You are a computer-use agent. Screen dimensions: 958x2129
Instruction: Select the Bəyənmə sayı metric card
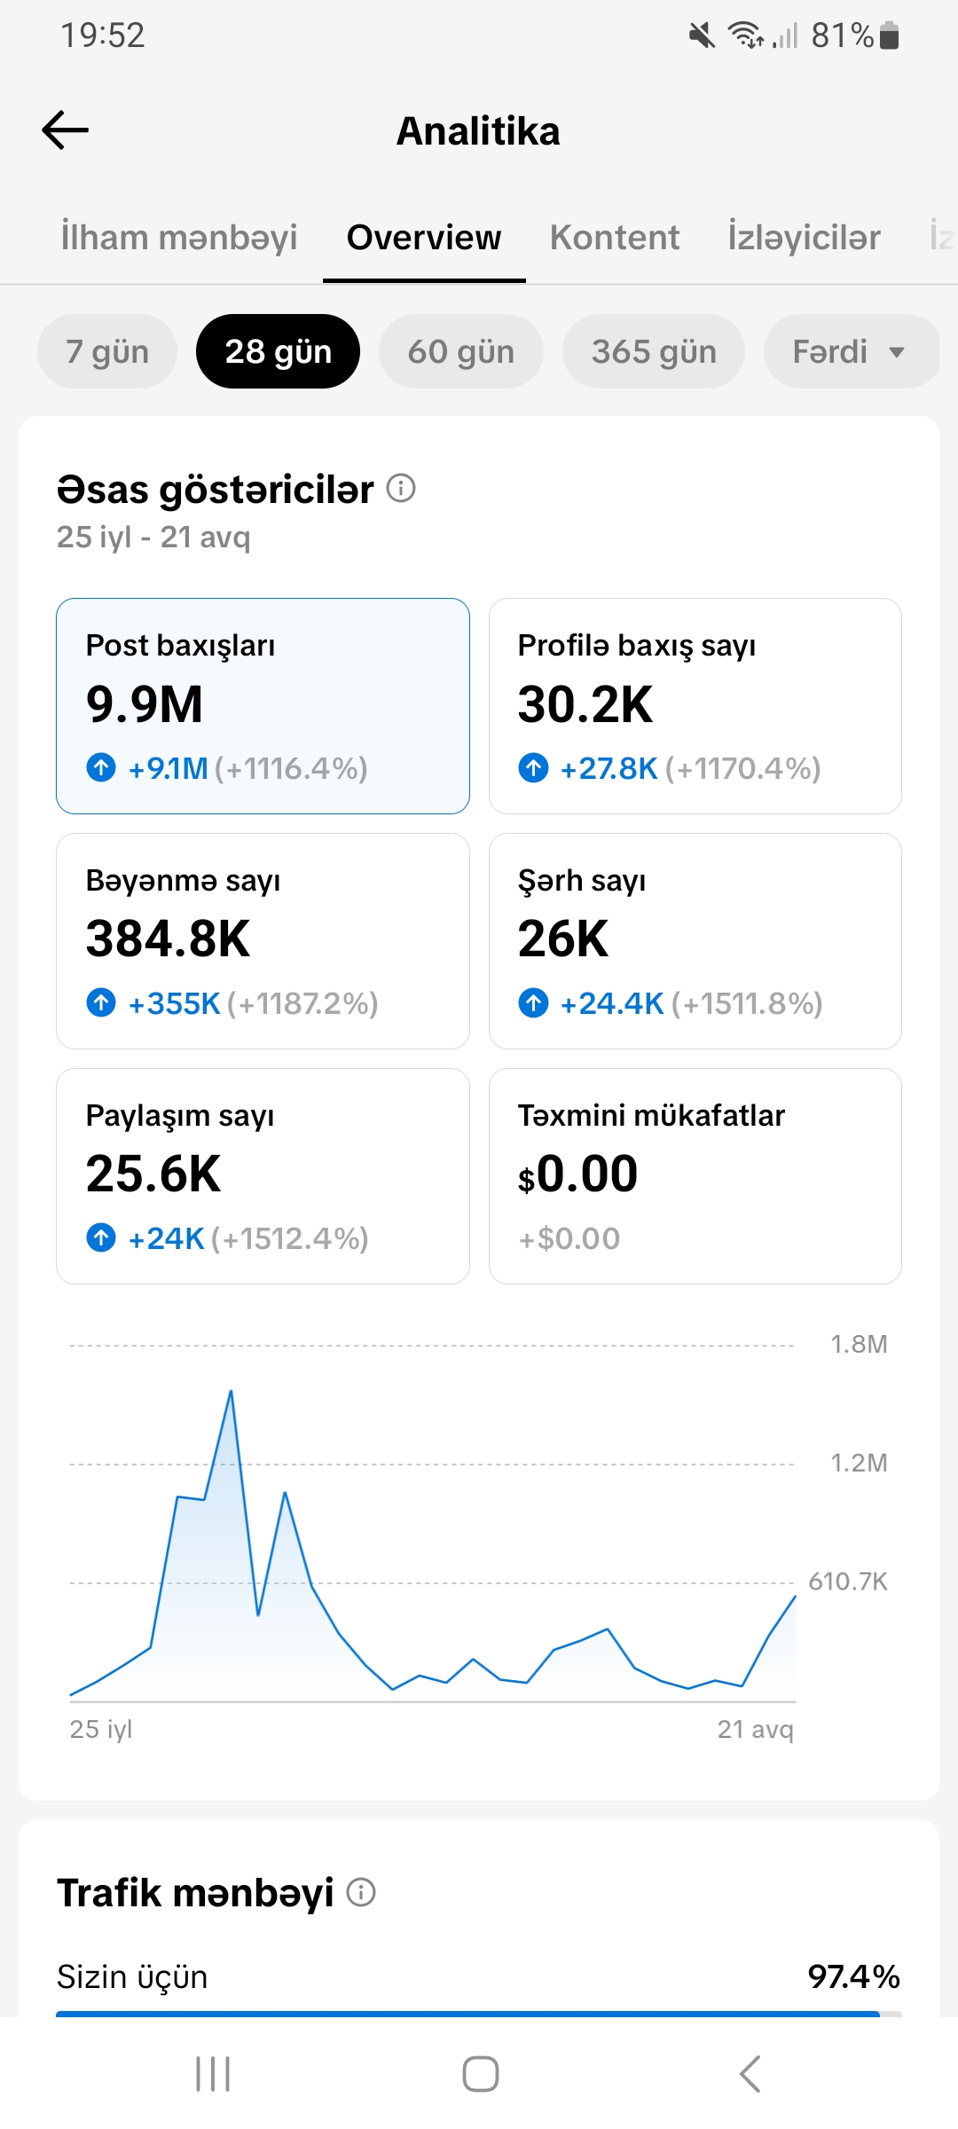(x=263, y=941)
